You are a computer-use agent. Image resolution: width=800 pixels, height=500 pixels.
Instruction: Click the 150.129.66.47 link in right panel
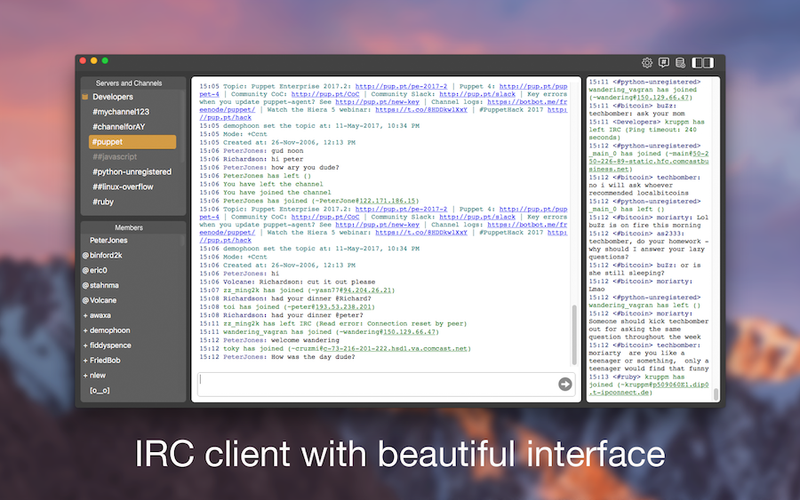tap(662, 98)
